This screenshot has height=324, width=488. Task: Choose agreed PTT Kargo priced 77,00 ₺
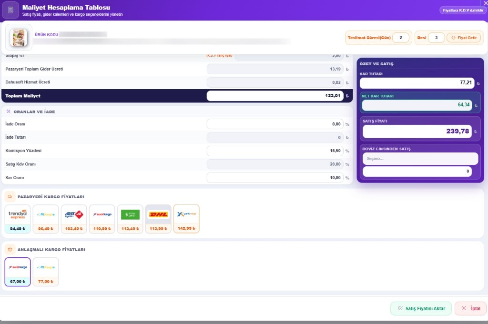click(46, 272)
